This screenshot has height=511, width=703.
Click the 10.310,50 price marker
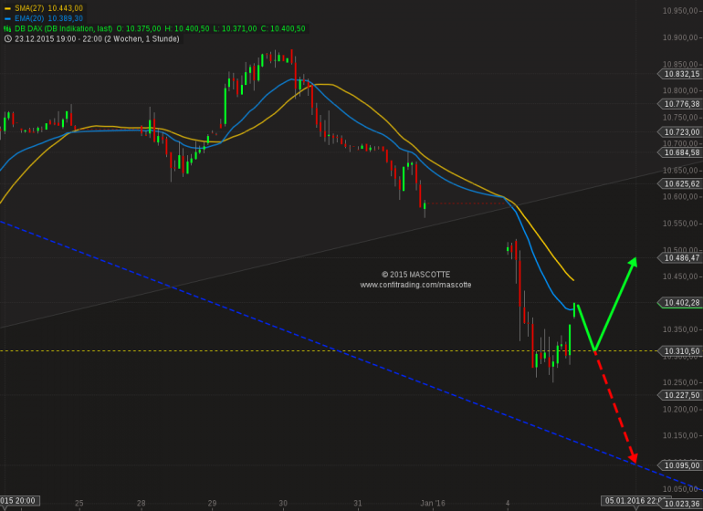[680, 351]
